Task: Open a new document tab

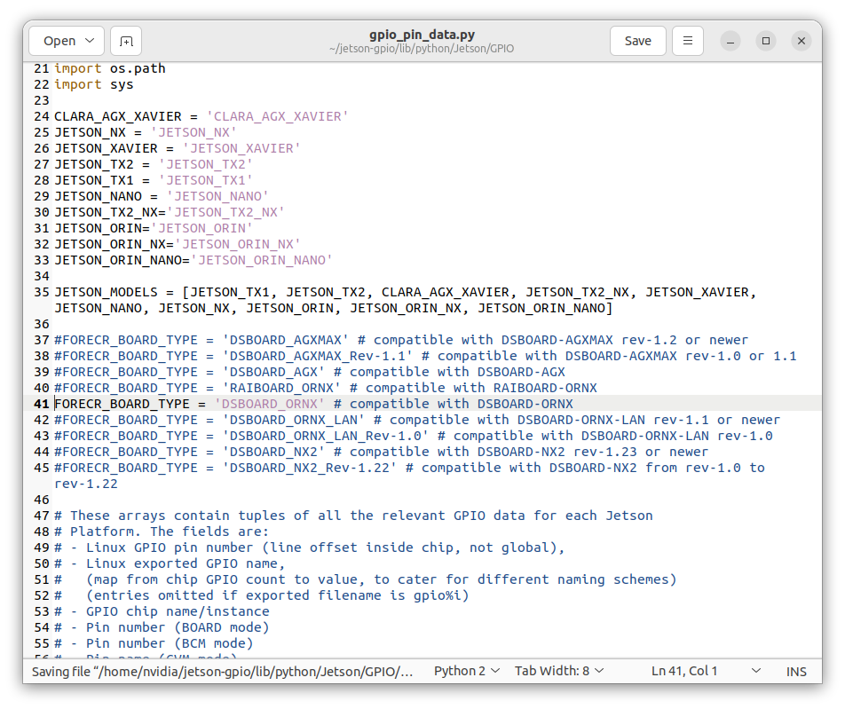Action: (124, 40)
